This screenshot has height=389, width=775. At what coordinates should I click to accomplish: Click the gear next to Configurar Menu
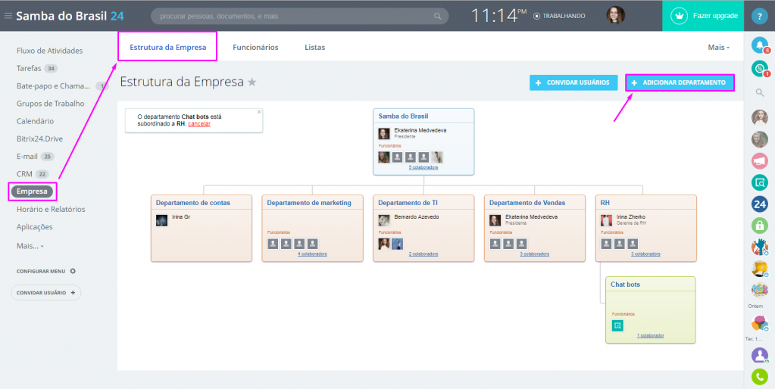pos(73,271)
